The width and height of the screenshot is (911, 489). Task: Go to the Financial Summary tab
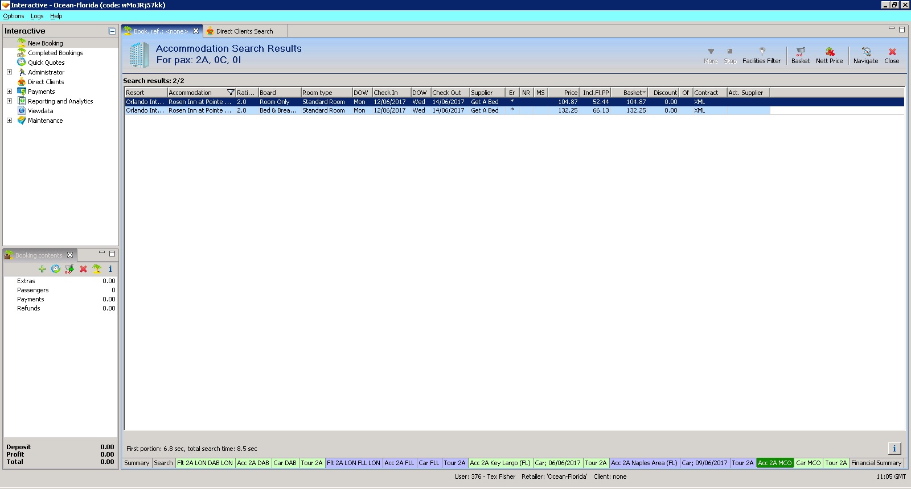[876, 463]
